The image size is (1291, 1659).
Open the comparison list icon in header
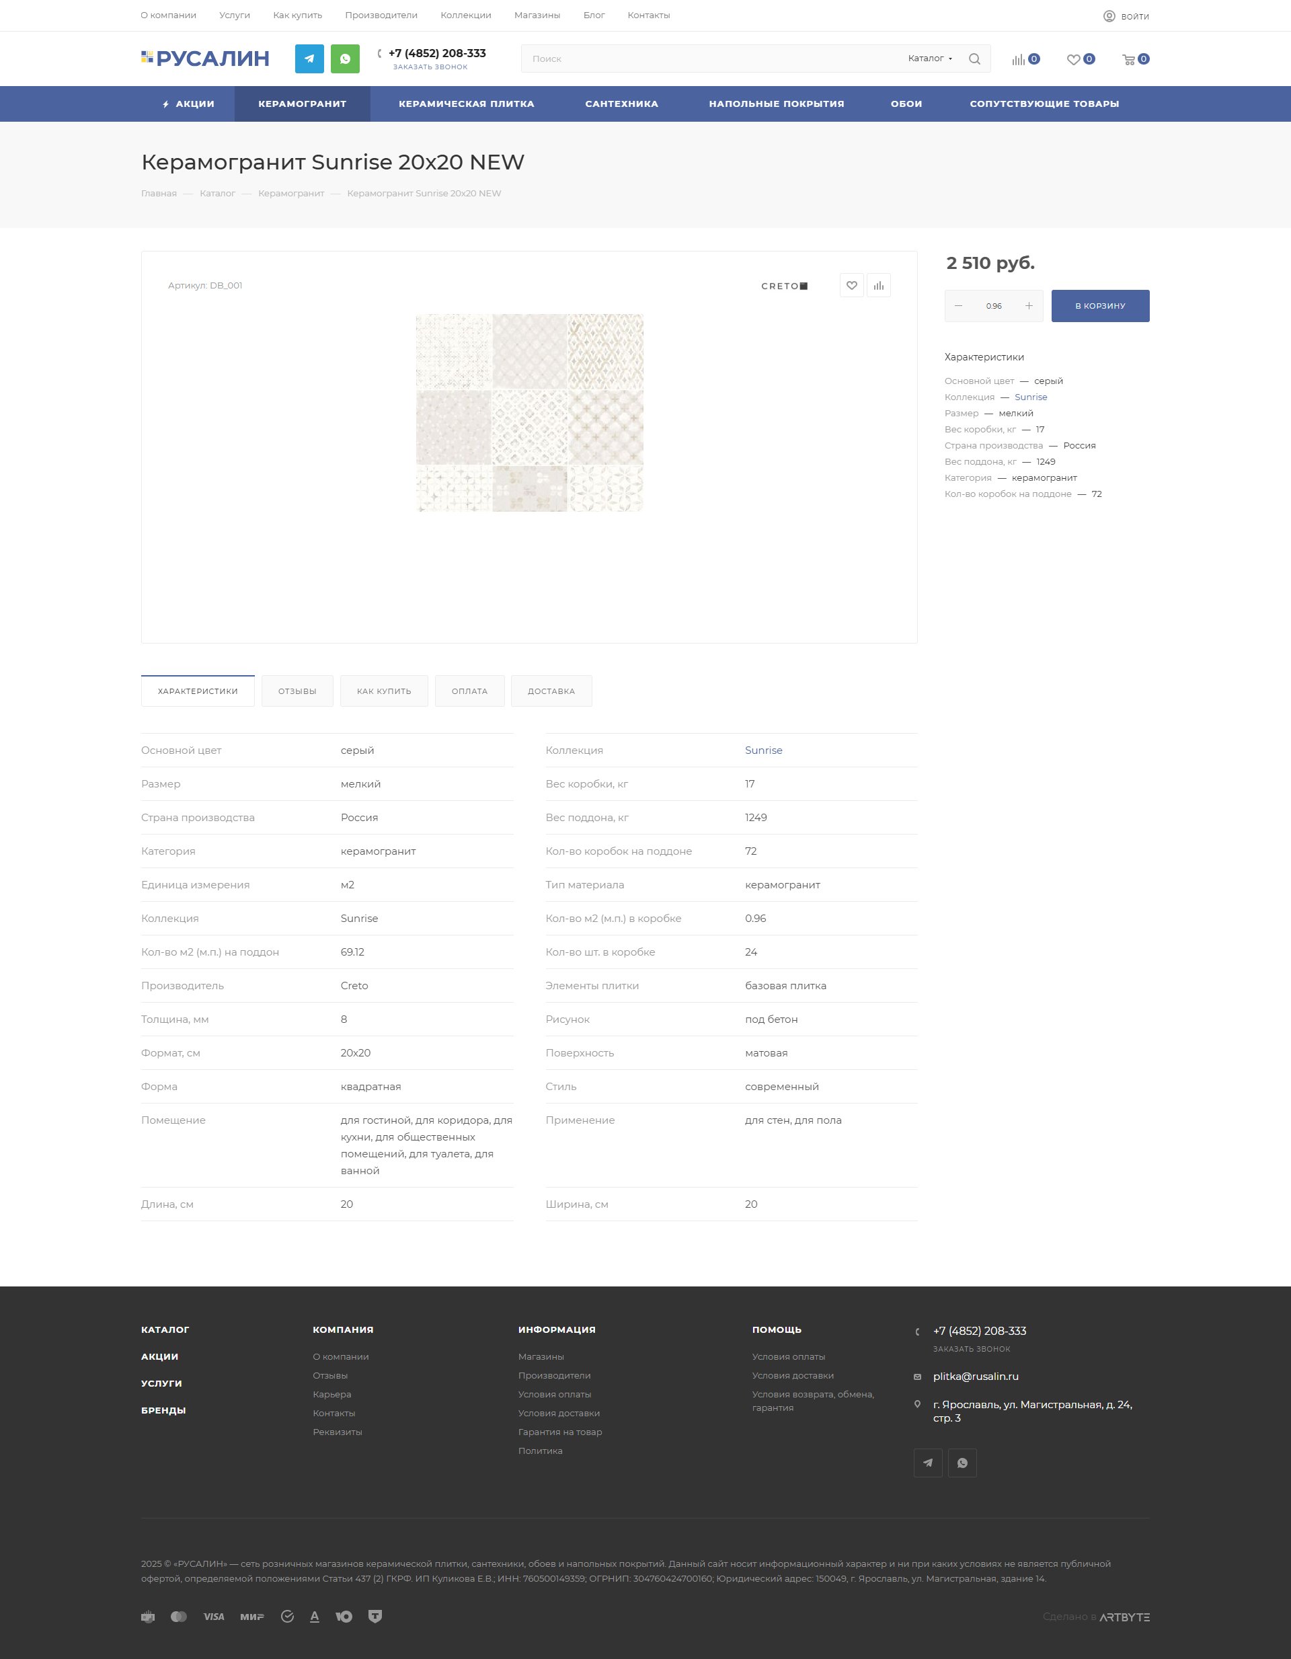click(x=1019, y=59)
